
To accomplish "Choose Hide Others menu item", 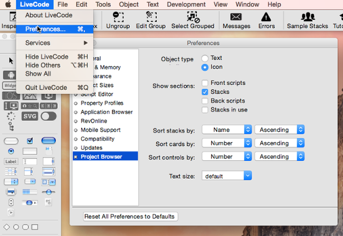I will coord(54,65).
